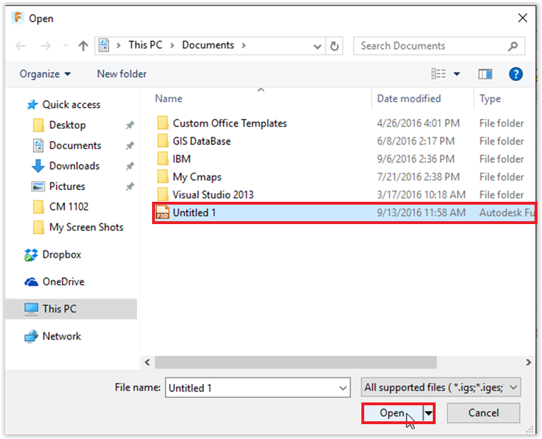Click the Up one level arrow icon
The image size is (542, 439).
click(x=83, y=46)
